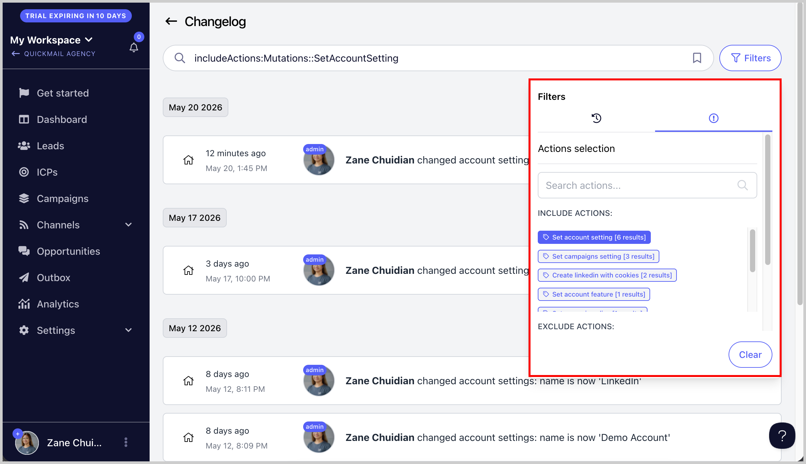Viewport: 806px width, 464px height.
Task: Click the May 12 2026 date label
Action: pyautogui.click(x=195, y=328)
